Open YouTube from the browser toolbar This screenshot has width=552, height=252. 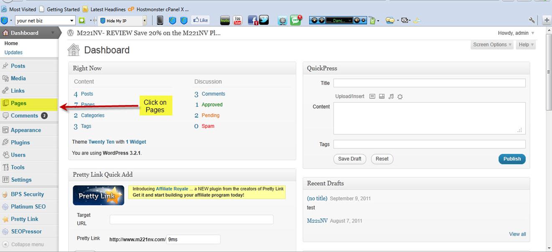click(x=237, y=20)
